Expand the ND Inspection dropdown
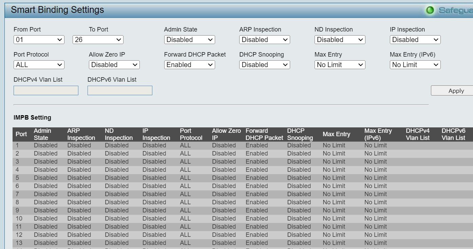The image size is (473, 249). (340, 40)
